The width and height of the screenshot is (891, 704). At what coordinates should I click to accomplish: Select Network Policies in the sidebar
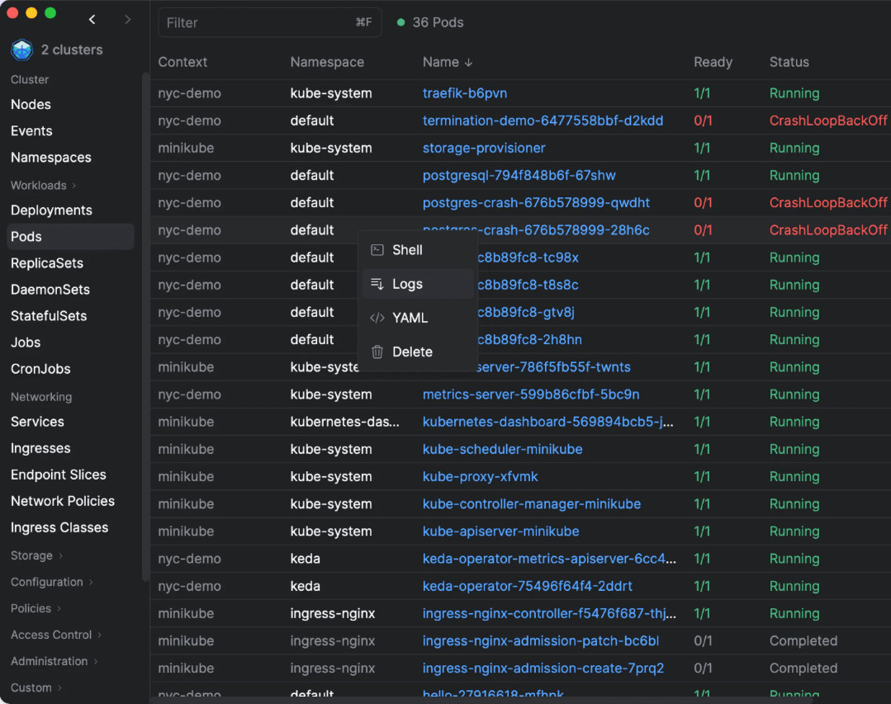[63, 501]
